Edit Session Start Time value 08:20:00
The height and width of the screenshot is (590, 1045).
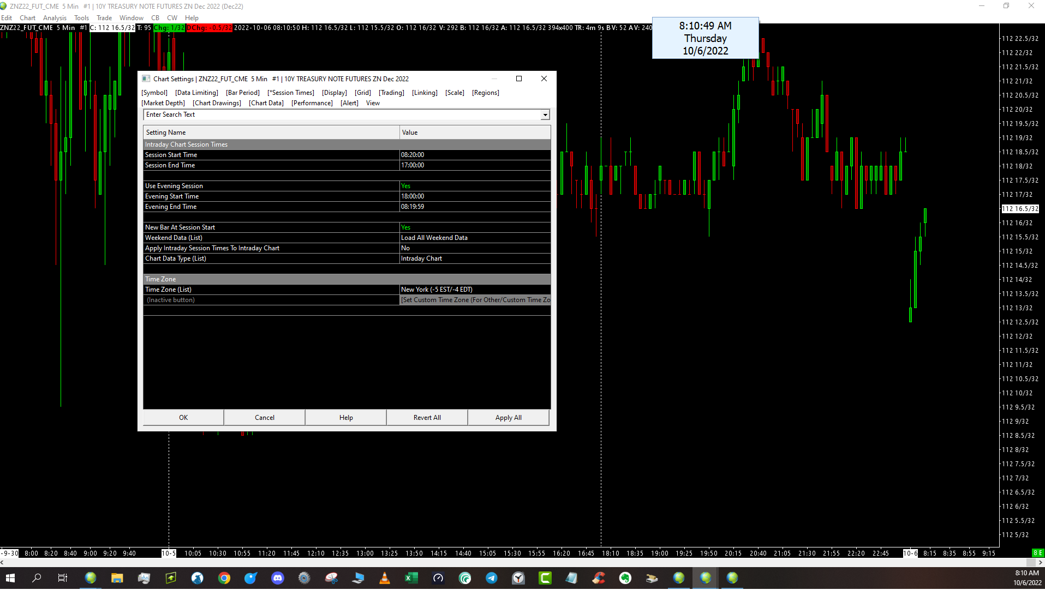click(475, 155)
